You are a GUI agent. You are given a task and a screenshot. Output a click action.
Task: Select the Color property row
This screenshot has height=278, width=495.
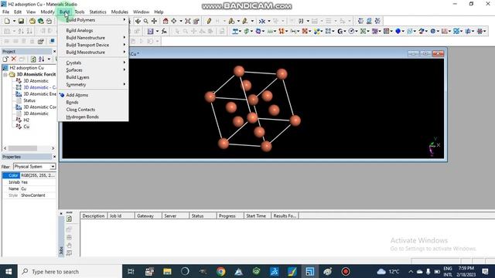point(29,175)
